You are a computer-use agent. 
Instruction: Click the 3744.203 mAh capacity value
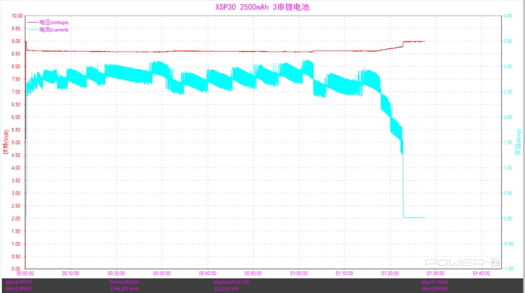tap(124, 289)
